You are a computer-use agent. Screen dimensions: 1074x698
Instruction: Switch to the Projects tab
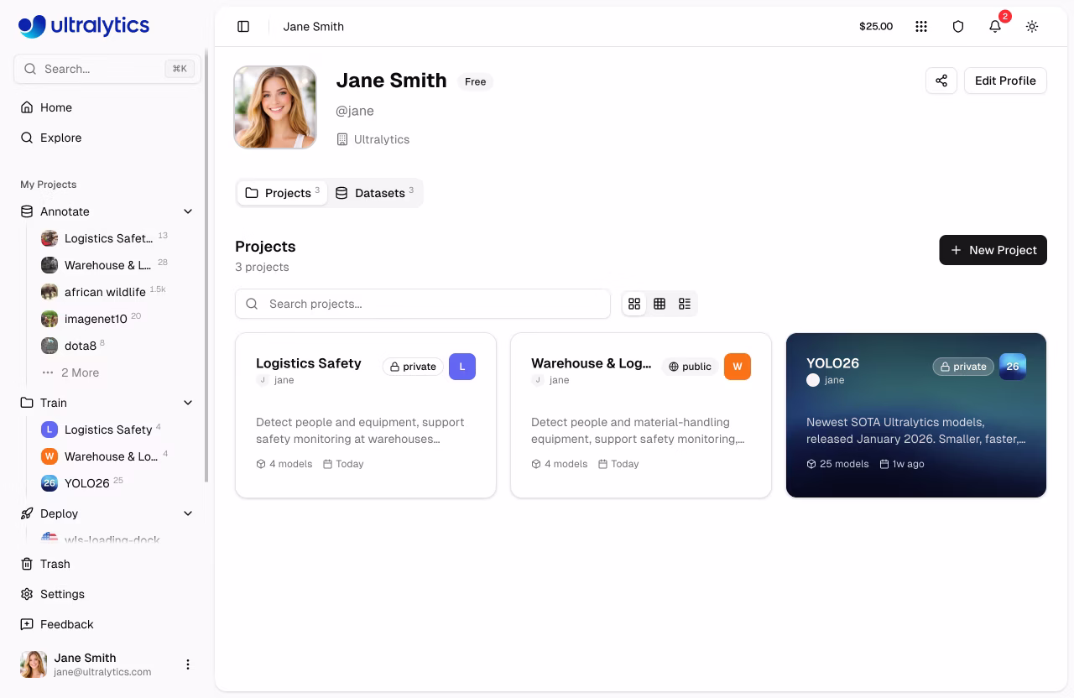[x=282, y=193]
